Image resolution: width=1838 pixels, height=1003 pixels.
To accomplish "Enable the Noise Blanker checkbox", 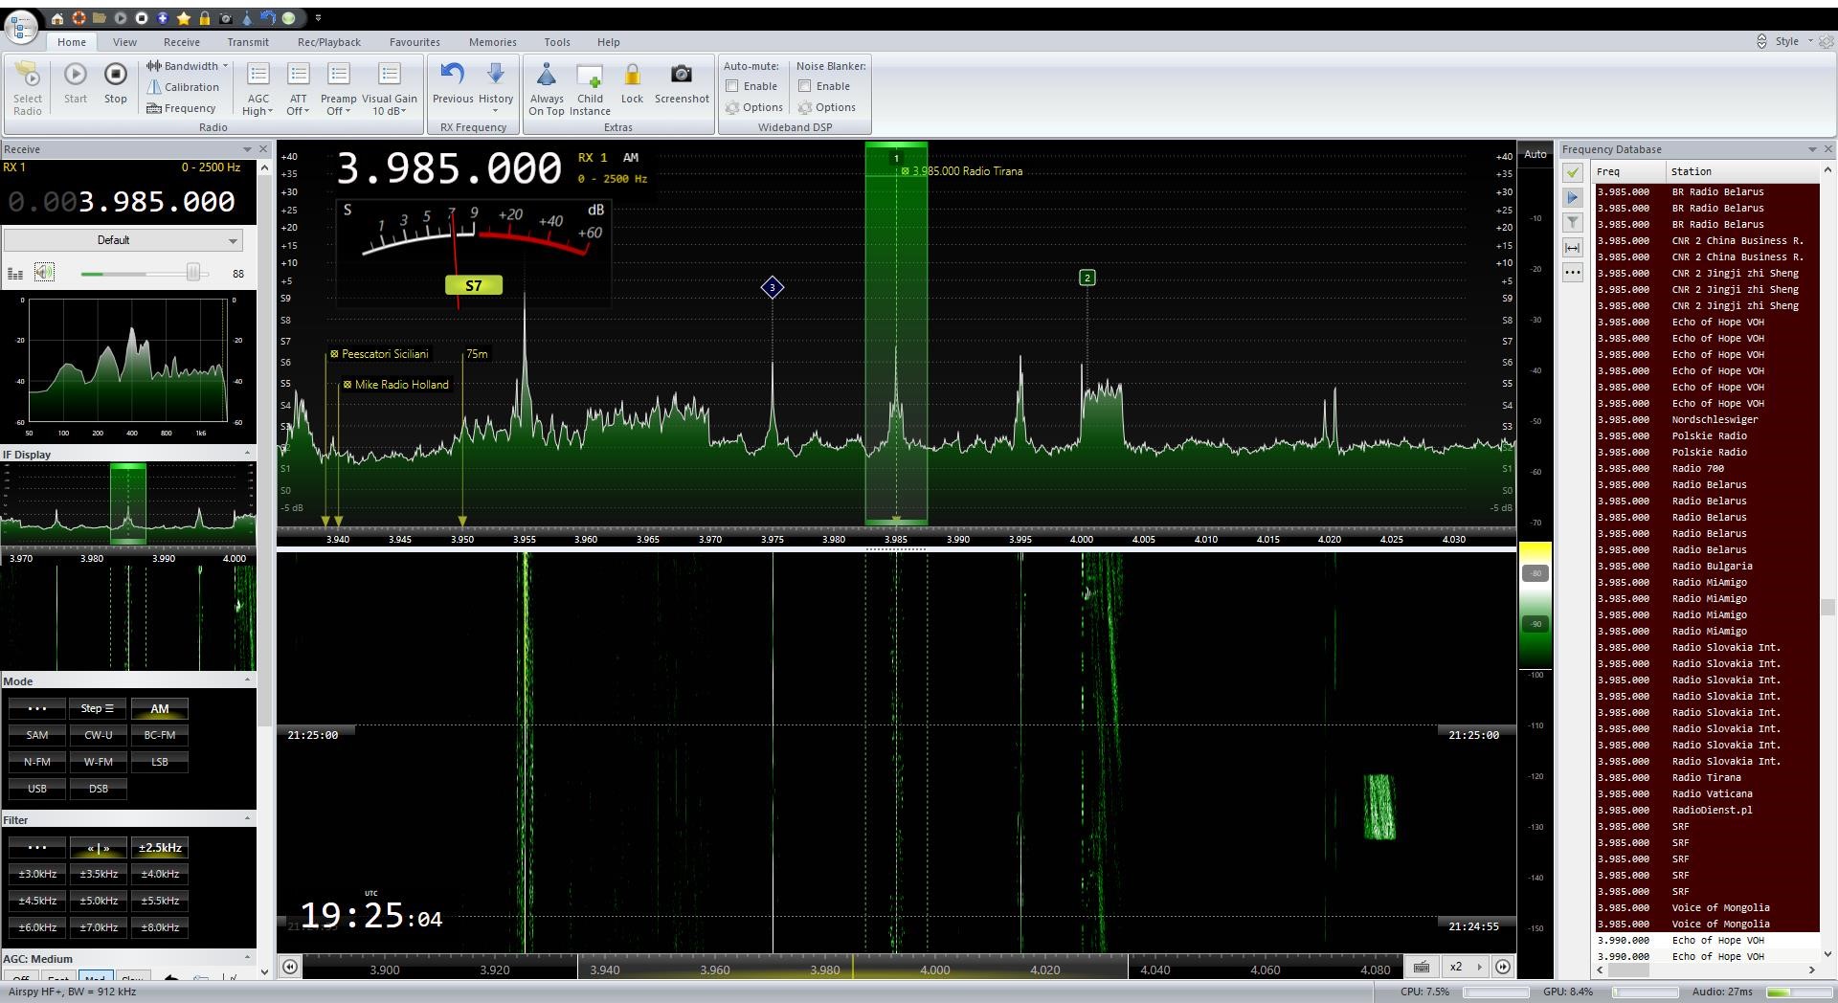I will (x=805, y=86).
